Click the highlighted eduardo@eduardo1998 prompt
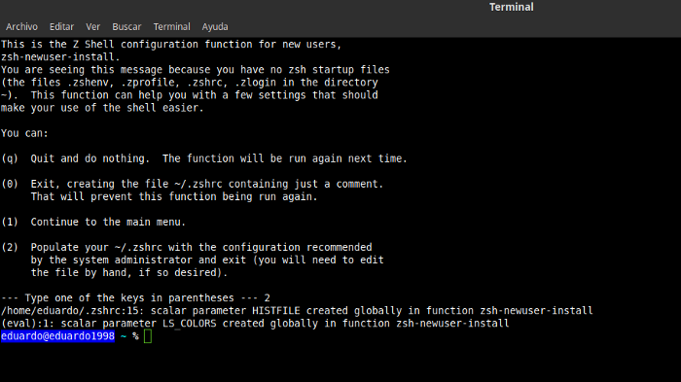The width and height of the screenshot is (681, 382). click(x=57, y=336)
